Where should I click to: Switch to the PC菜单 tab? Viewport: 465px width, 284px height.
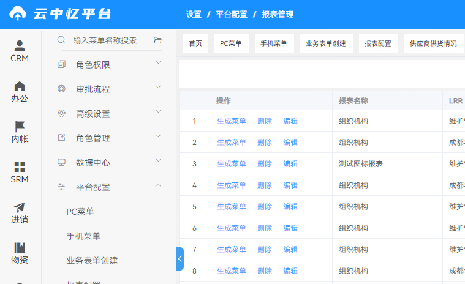coord(232,43)
